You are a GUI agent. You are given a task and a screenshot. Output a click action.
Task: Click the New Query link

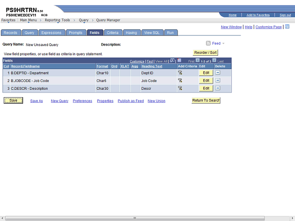tap(59, 101)
